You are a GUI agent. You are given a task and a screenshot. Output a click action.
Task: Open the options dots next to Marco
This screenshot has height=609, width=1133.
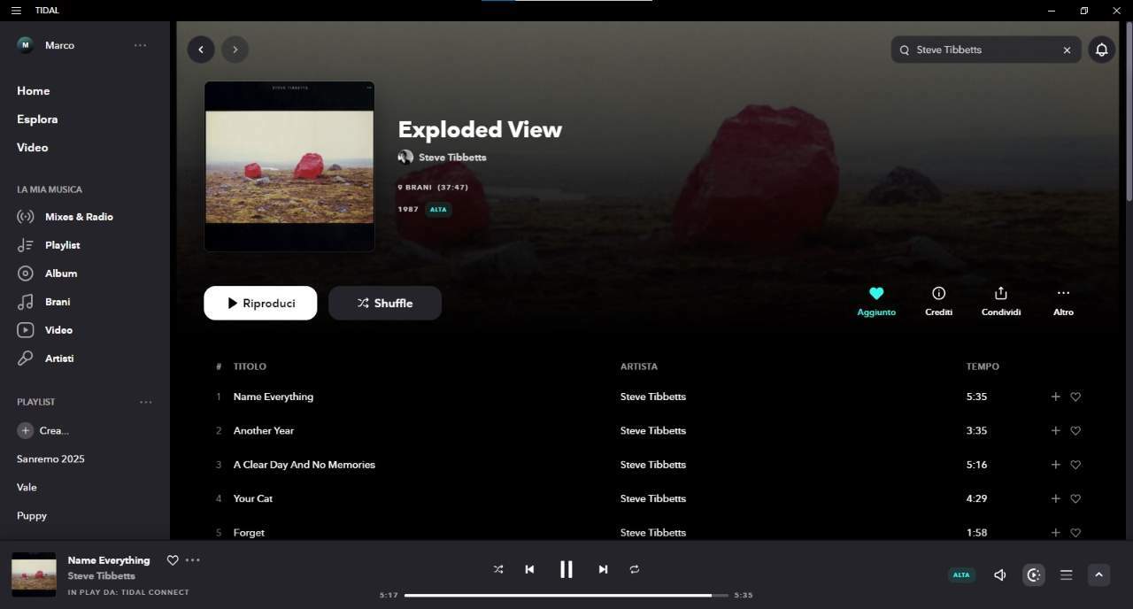pyautogui.click(x=140, y=45)
